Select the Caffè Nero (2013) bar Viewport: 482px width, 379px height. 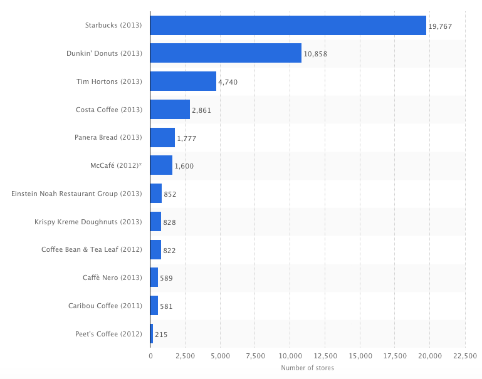pyautogui.click(x=154, y=278)
